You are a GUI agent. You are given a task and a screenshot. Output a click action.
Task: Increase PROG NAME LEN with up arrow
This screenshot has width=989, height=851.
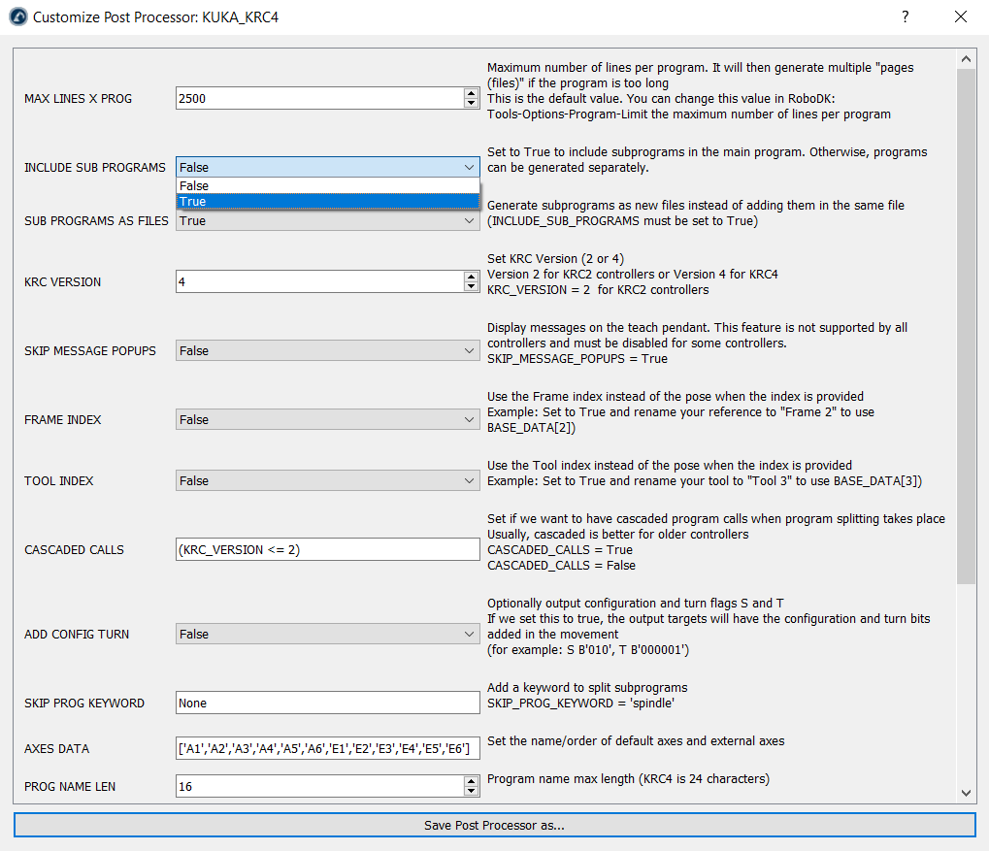click(471, 781)
